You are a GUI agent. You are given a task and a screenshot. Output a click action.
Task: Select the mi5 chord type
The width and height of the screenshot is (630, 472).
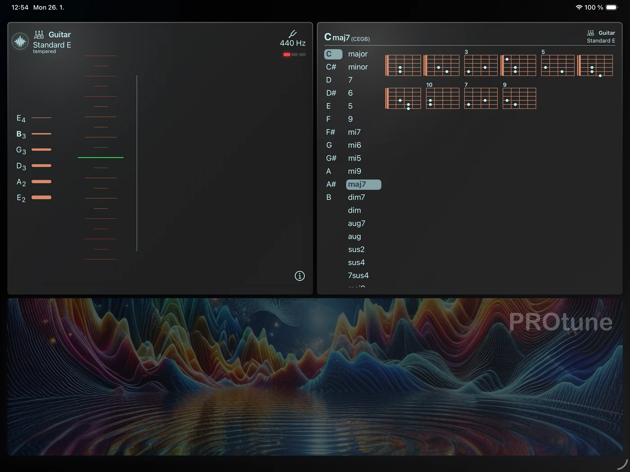pyautogui.click(x=355, y=158)
